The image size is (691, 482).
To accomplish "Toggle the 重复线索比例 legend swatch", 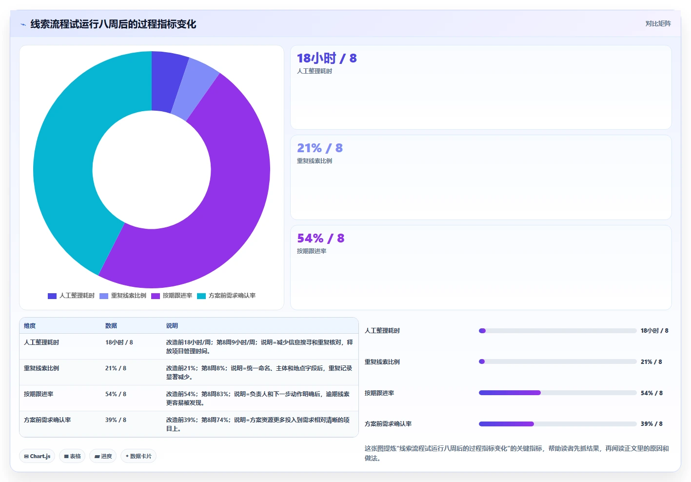I will tap(104, 296).
